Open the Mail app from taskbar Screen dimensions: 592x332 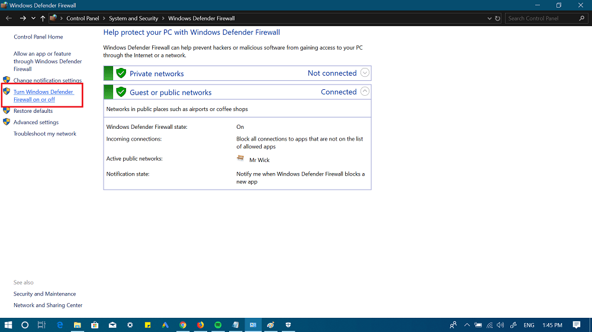click(112, 325)
